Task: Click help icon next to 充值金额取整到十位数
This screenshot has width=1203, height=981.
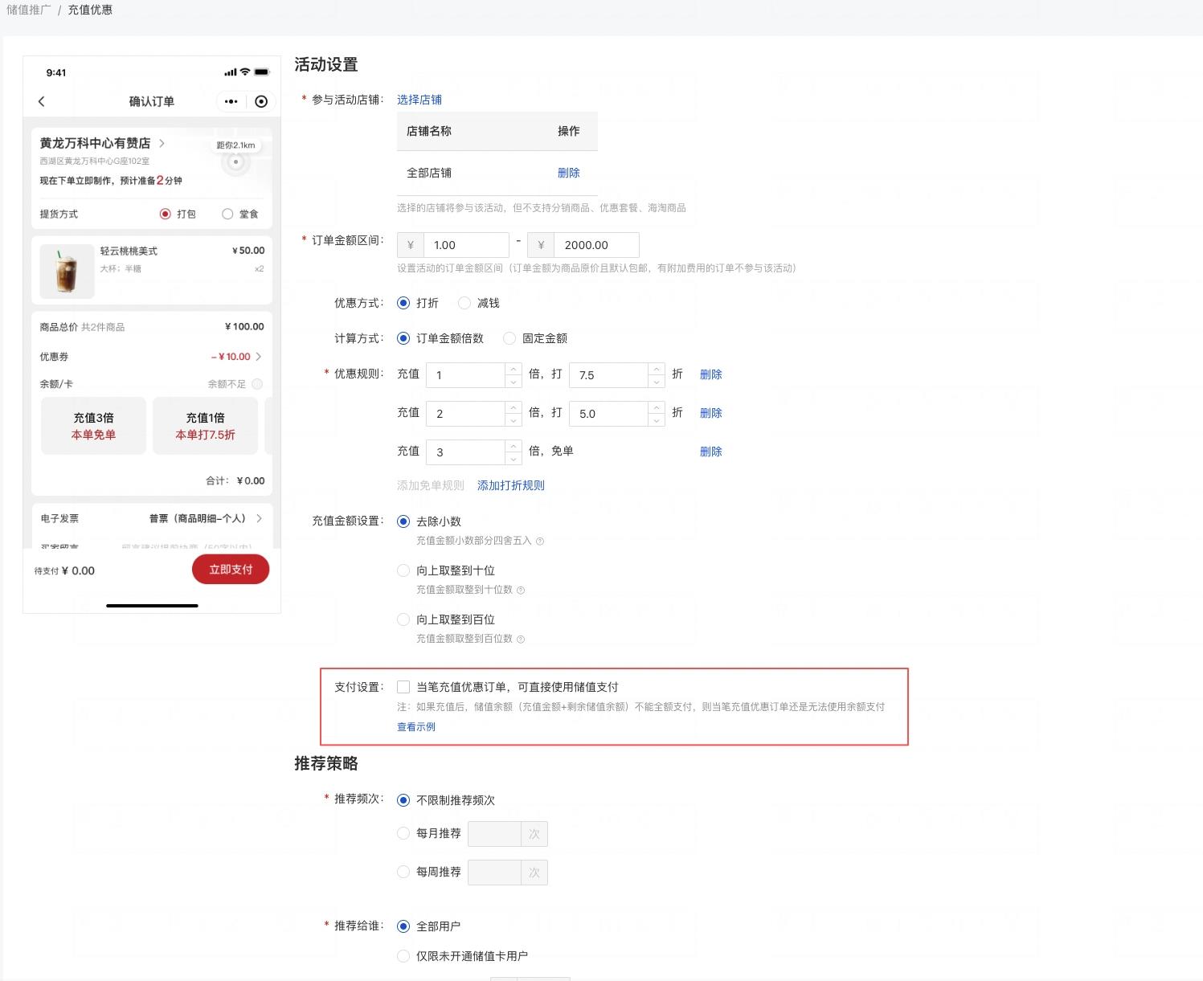Action: point(521,591)
